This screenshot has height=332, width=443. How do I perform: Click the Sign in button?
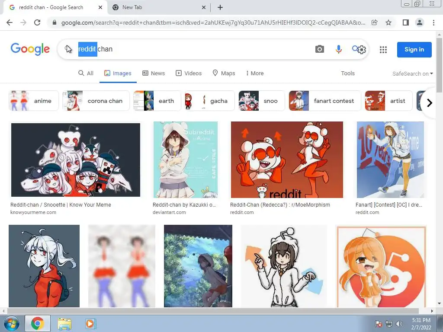coord(414,49)
